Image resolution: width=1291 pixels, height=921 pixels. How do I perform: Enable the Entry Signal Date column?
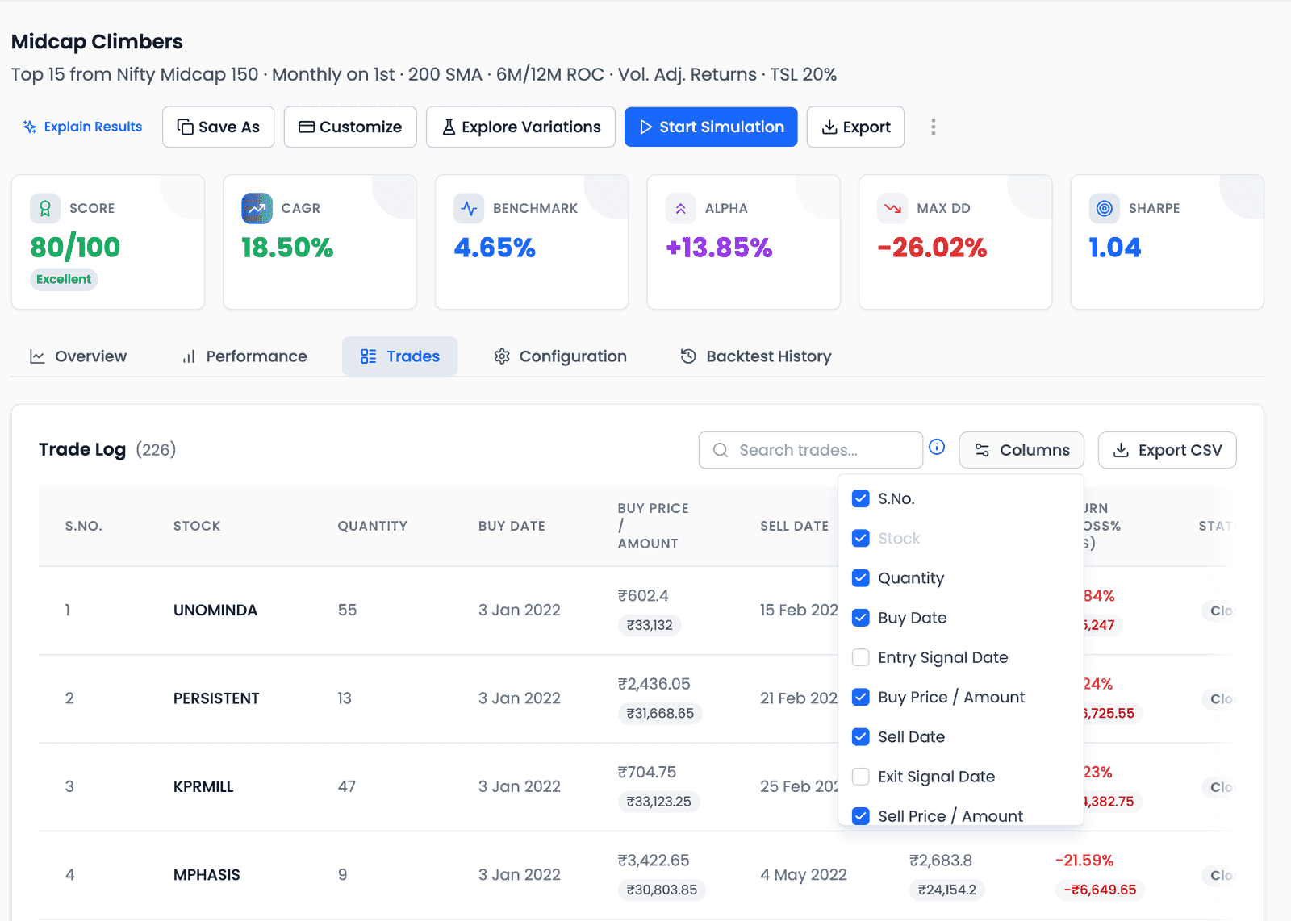861,657
